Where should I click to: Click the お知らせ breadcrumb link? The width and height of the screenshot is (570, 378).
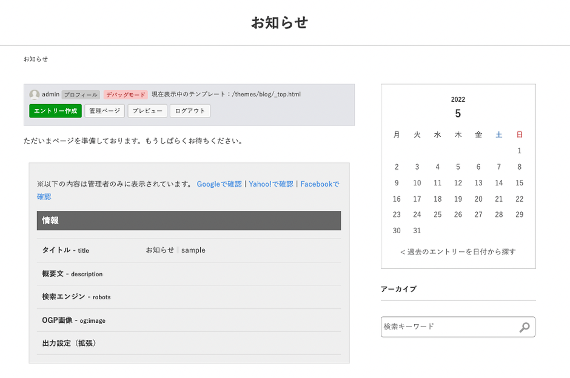click(36, 59)
